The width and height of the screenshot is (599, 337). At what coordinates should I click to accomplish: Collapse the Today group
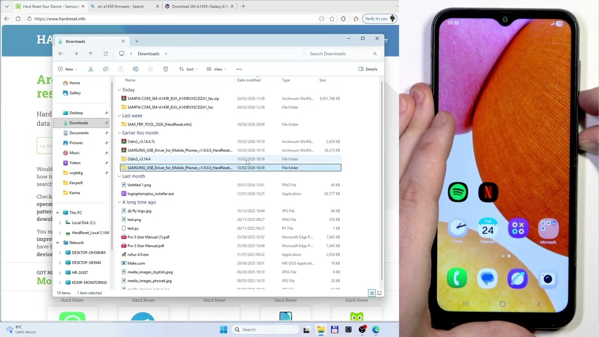click(119, 90)
